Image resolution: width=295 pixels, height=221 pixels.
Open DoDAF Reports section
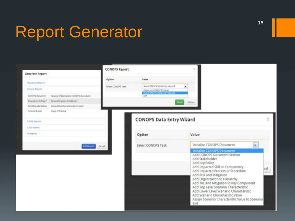34,121
